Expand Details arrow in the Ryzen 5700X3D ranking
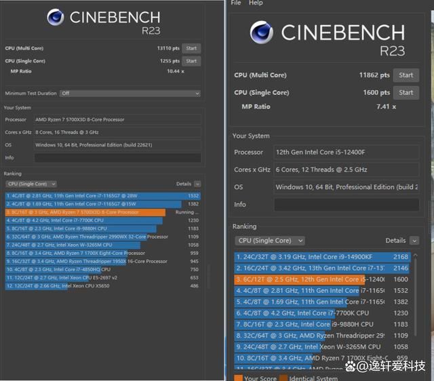The image size is (434, 381). [x=197, y=184]
